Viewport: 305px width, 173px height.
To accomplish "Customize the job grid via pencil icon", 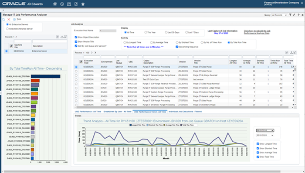I will tap(287, 53).
